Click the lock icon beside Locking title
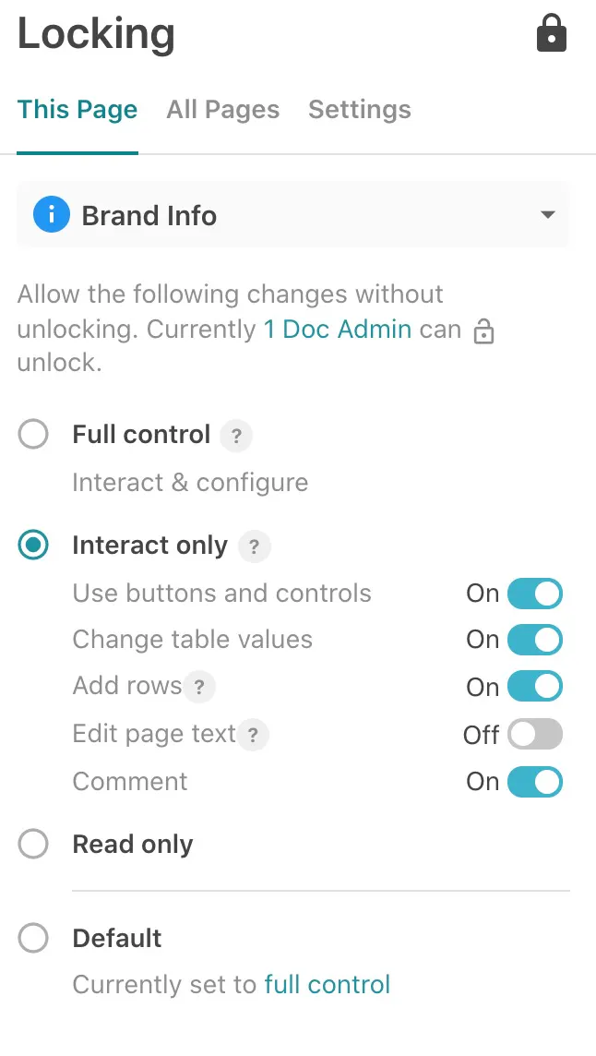This screenshot has height=1056, width=596. (552, 35)
